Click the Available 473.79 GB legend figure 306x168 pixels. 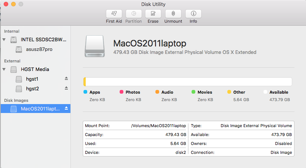[280, 100]
